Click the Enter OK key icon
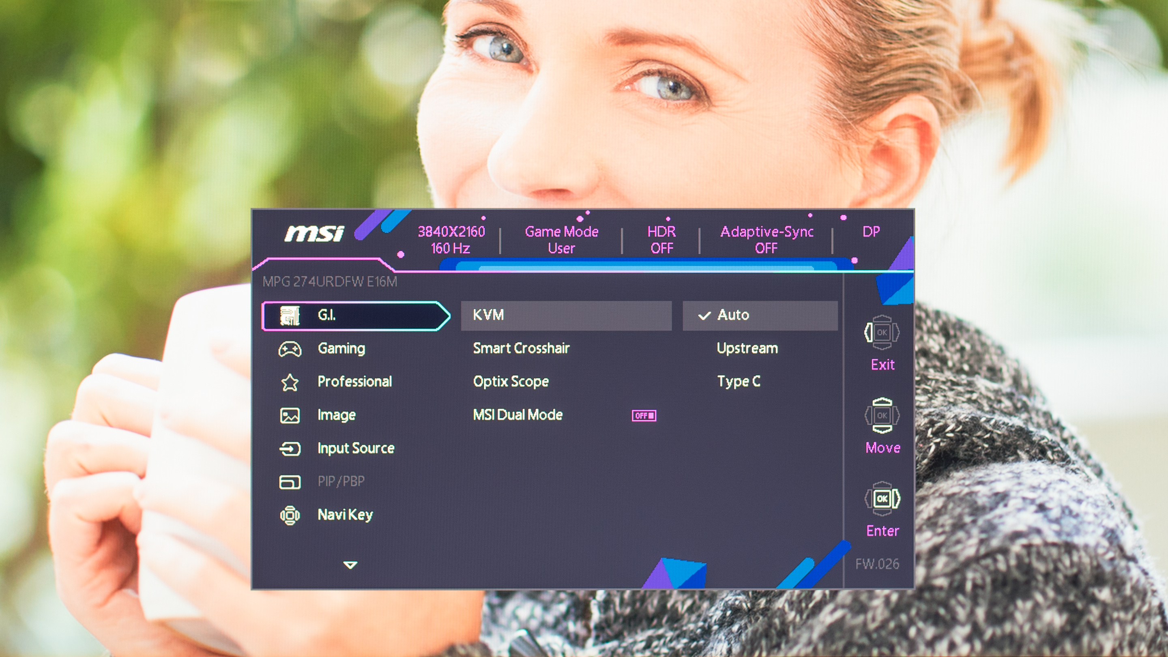The width and height of the screenshot is (1168, 657). click(x=882, y=499)
